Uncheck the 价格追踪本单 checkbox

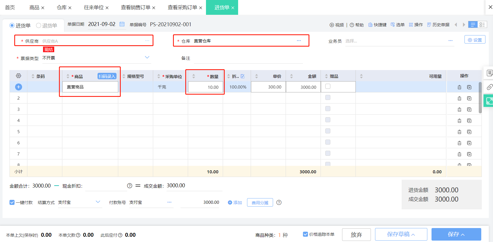tap(305, 234)
